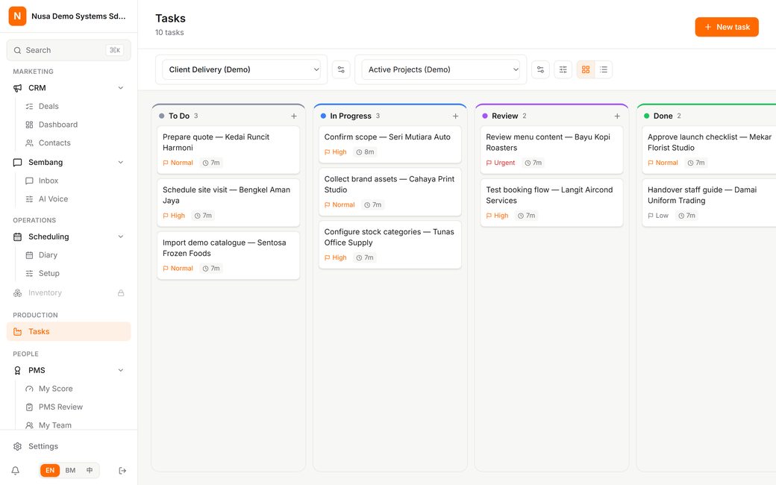
Task: Click the Dashboard grid icon
Action: pyautogui.click(x=29, y=125)
